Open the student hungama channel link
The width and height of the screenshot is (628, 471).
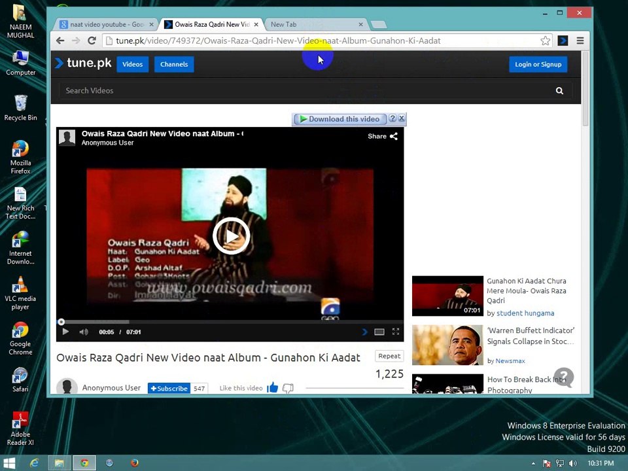click(525, 313)
